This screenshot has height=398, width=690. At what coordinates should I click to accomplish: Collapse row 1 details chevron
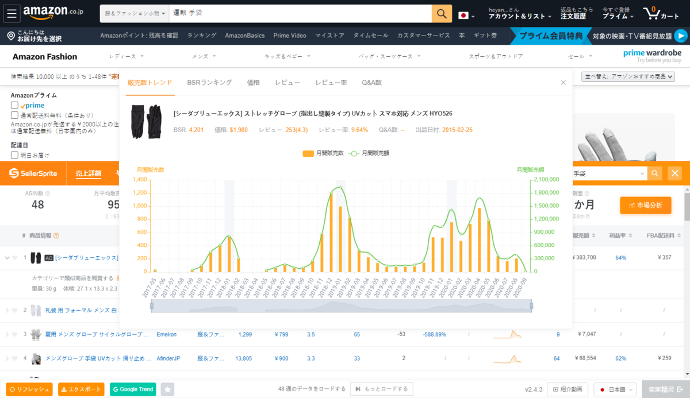click(x=7, y=258)
